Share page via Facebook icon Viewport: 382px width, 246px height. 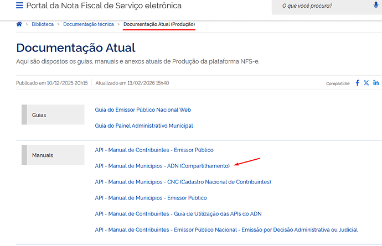(357, 83)
